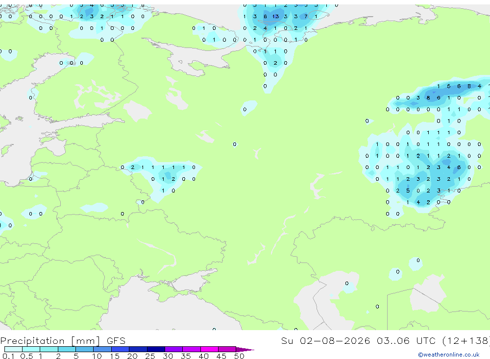Click the '25' legend scale label
490x359 pixels.
tap(150, 356)
